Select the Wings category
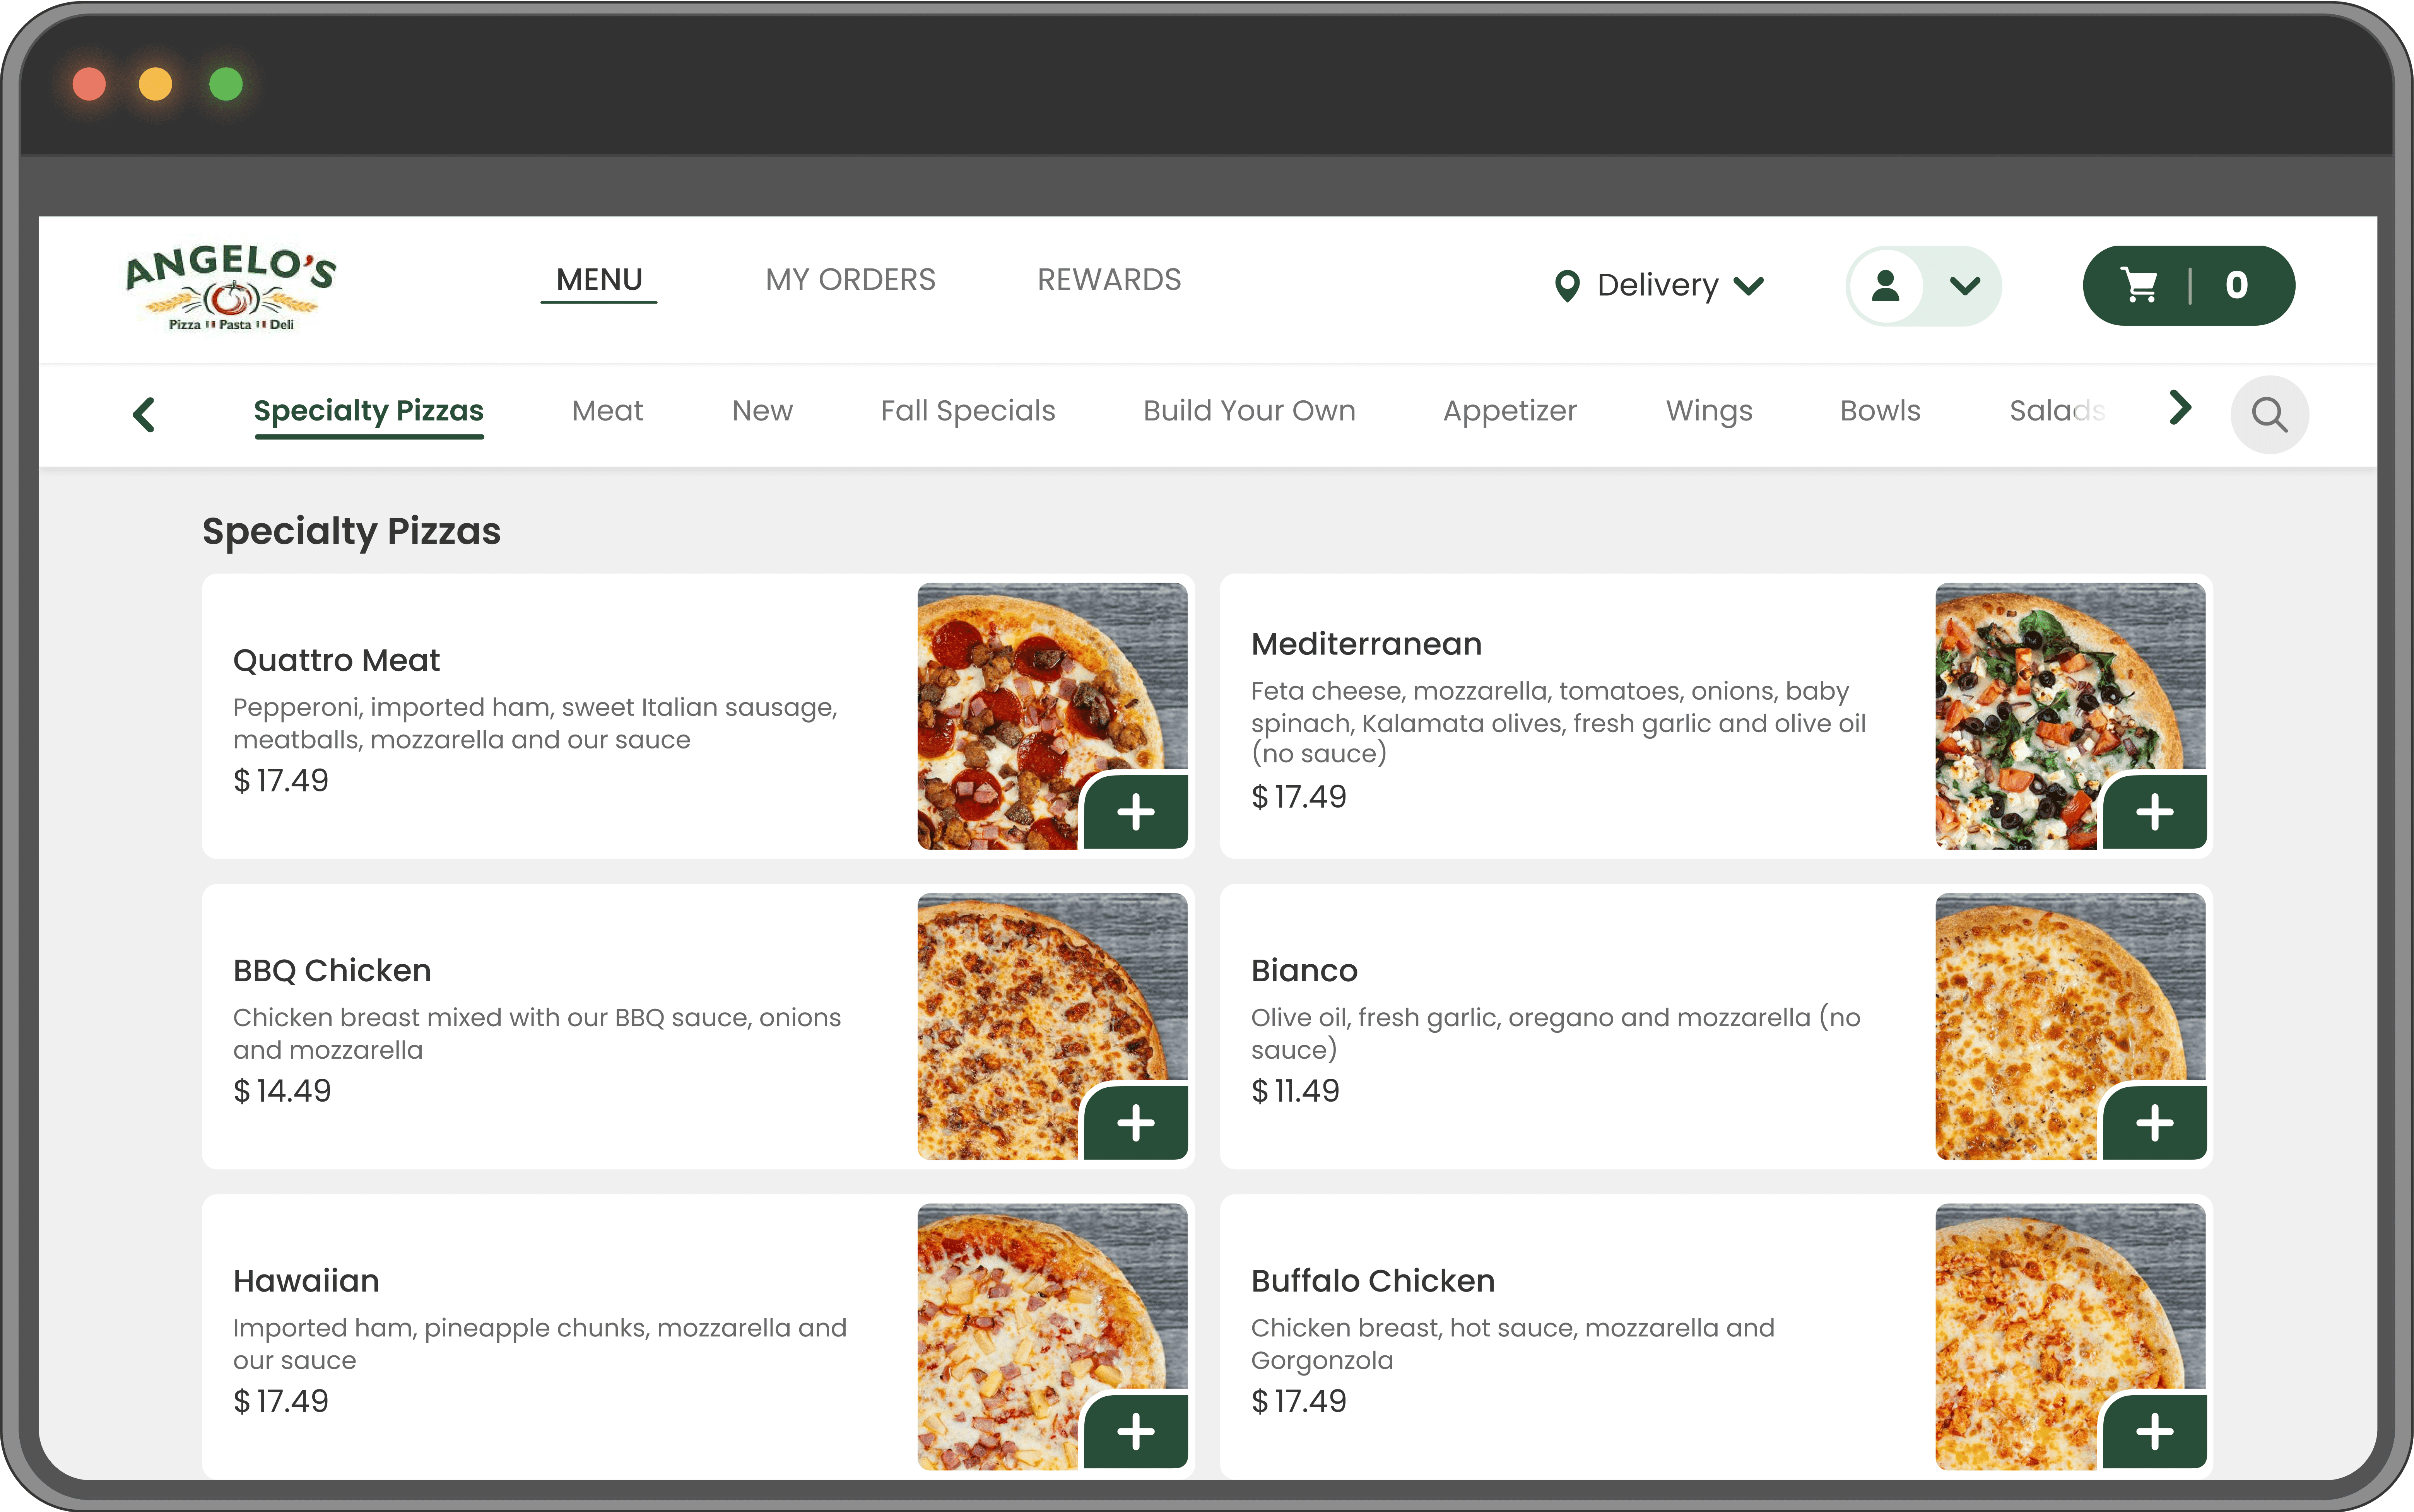 pyautogui.click(x=1709, y=411)
